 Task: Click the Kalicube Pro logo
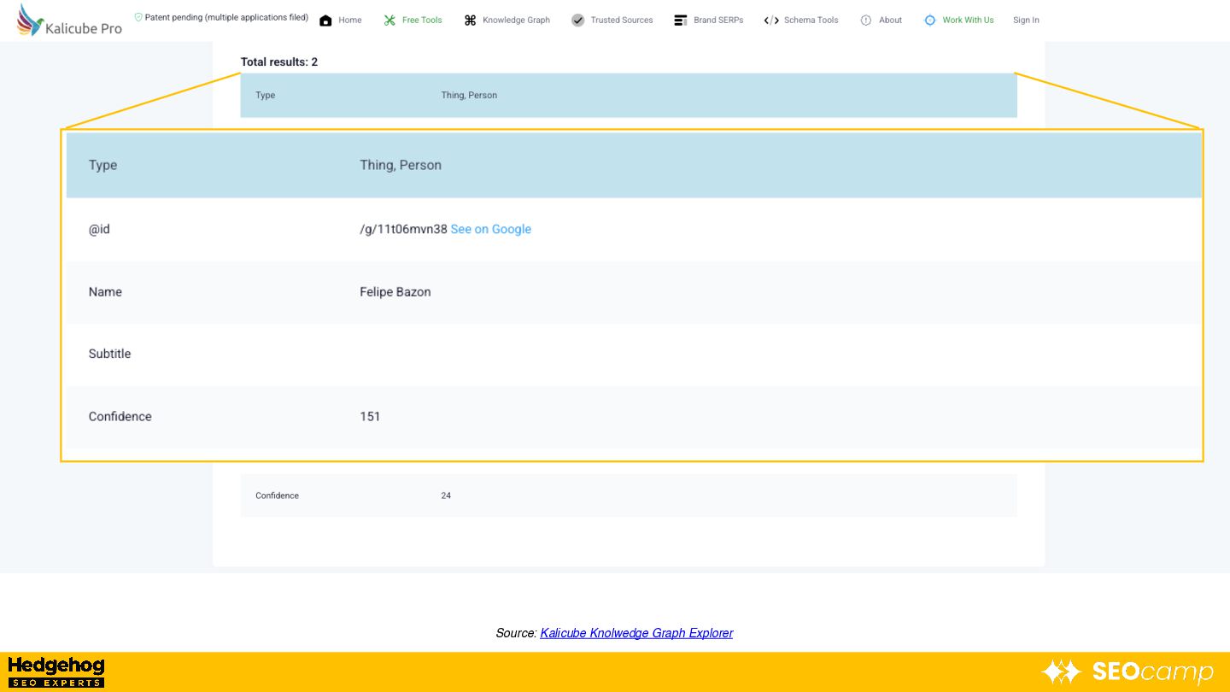coord(69,21)
